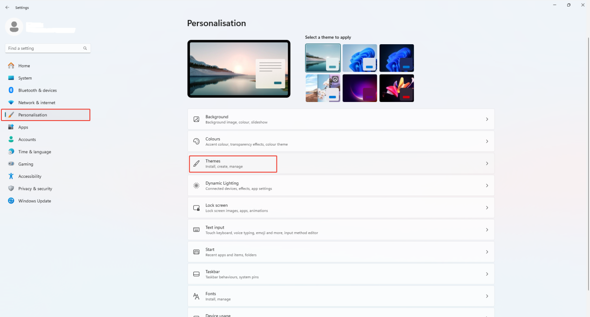Click the Privacy & security shield icon

tap(11, 189)
